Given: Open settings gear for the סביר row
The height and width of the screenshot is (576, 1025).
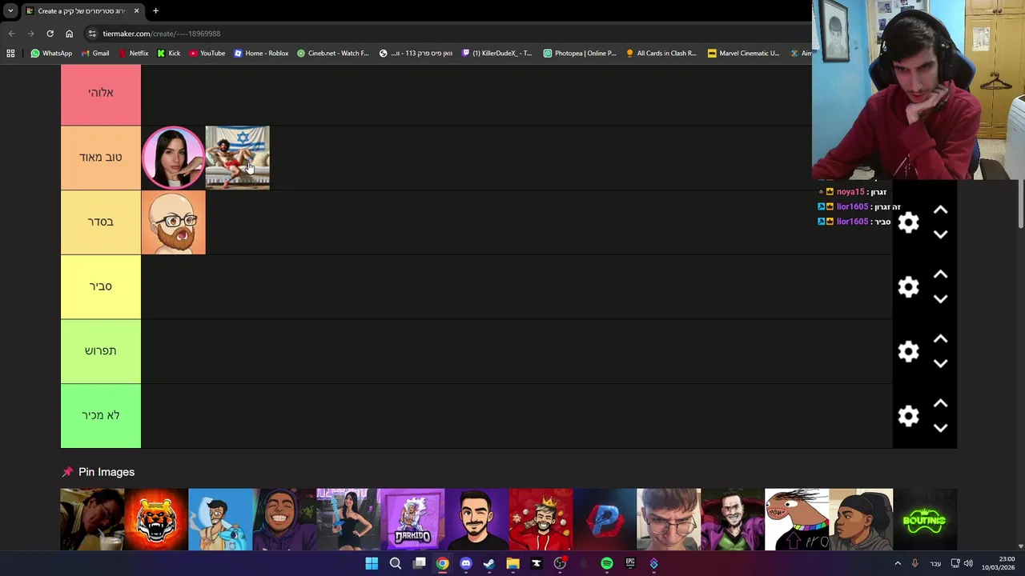Looking at the screenshot, I should (x=908, y=287).
